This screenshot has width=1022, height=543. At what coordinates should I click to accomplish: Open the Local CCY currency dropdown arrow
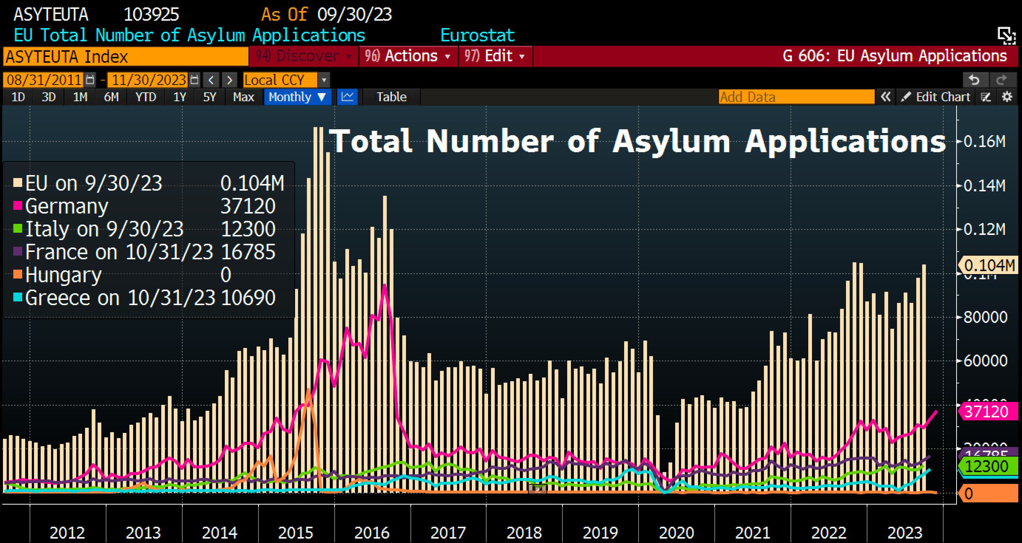(x=324, y=80)
